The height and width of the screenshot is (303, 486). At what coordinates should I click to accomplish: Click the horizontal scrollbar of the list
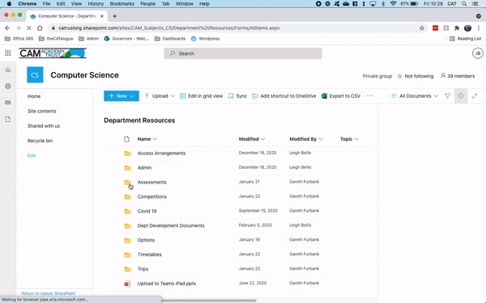[209, 301]
